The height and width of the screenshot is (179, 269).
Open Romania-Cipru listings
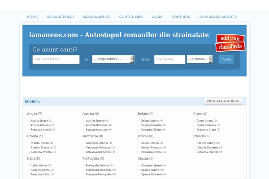click(208, 129)
